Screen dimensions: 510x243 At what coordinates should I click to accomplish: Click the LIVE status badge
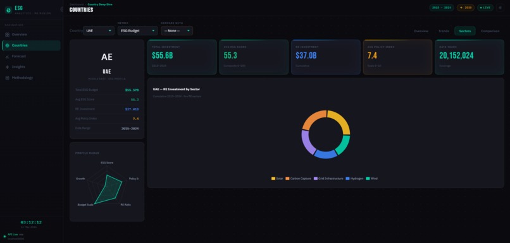coord(485,8)
